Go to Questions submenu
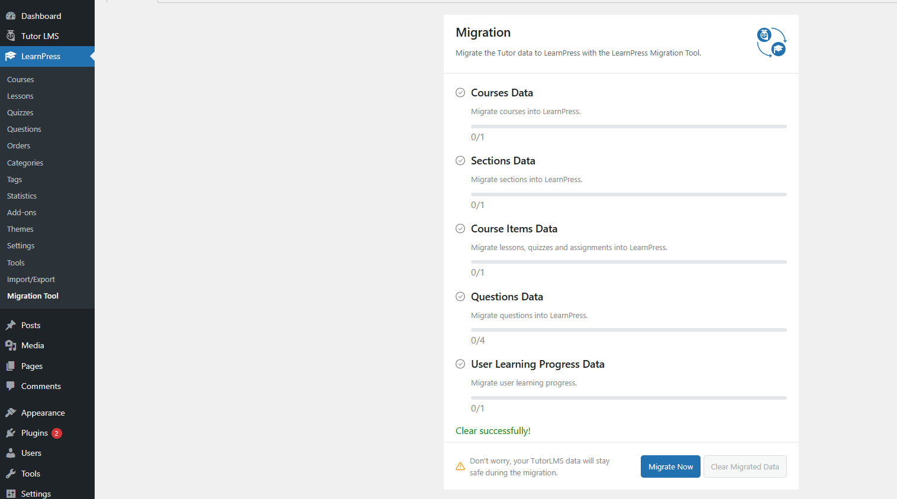This screenshot has height=499, width=897. [x=24, y=129]
